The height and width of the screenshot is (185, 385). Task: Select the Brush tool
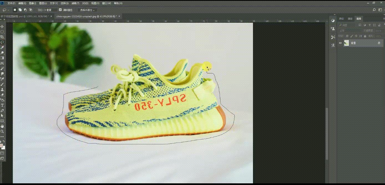[2, 84]
